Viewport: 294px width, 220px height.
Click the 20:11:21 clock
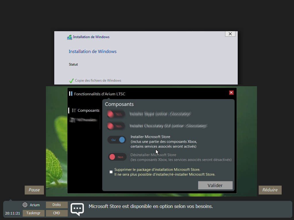pyautogui.click(x=13, y=213)
